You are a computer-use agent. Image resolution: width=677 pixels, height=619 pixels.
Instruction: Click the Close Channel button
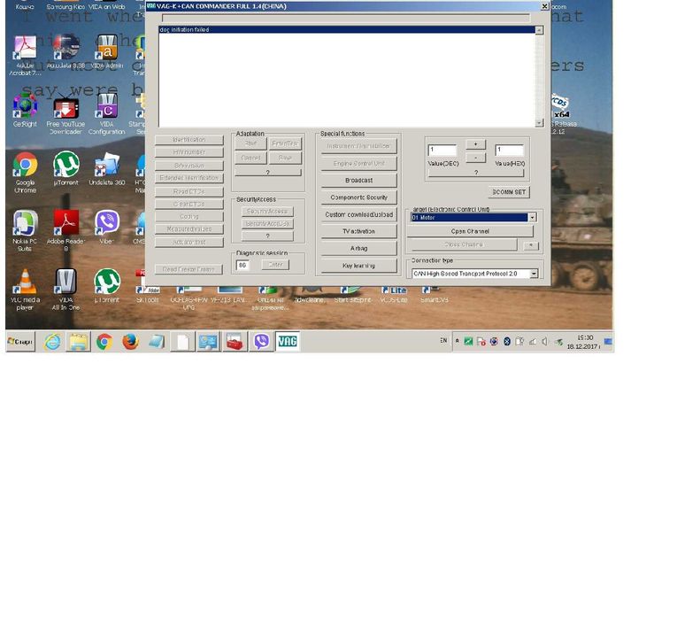[464, 244]
